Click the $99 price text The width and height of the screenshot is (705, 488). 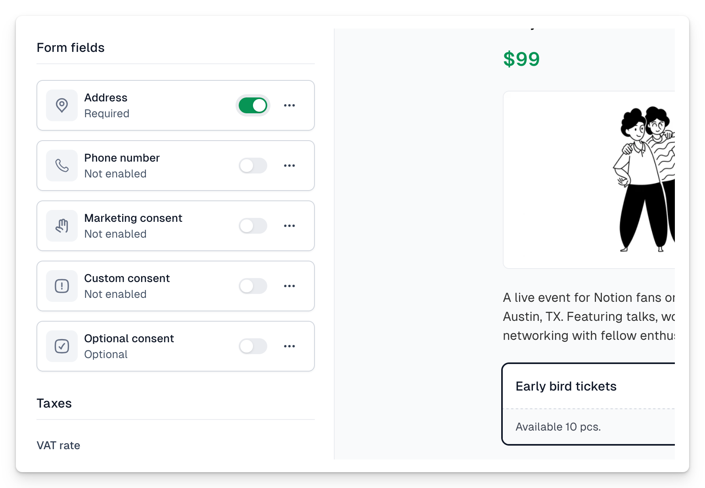(521, 59)
